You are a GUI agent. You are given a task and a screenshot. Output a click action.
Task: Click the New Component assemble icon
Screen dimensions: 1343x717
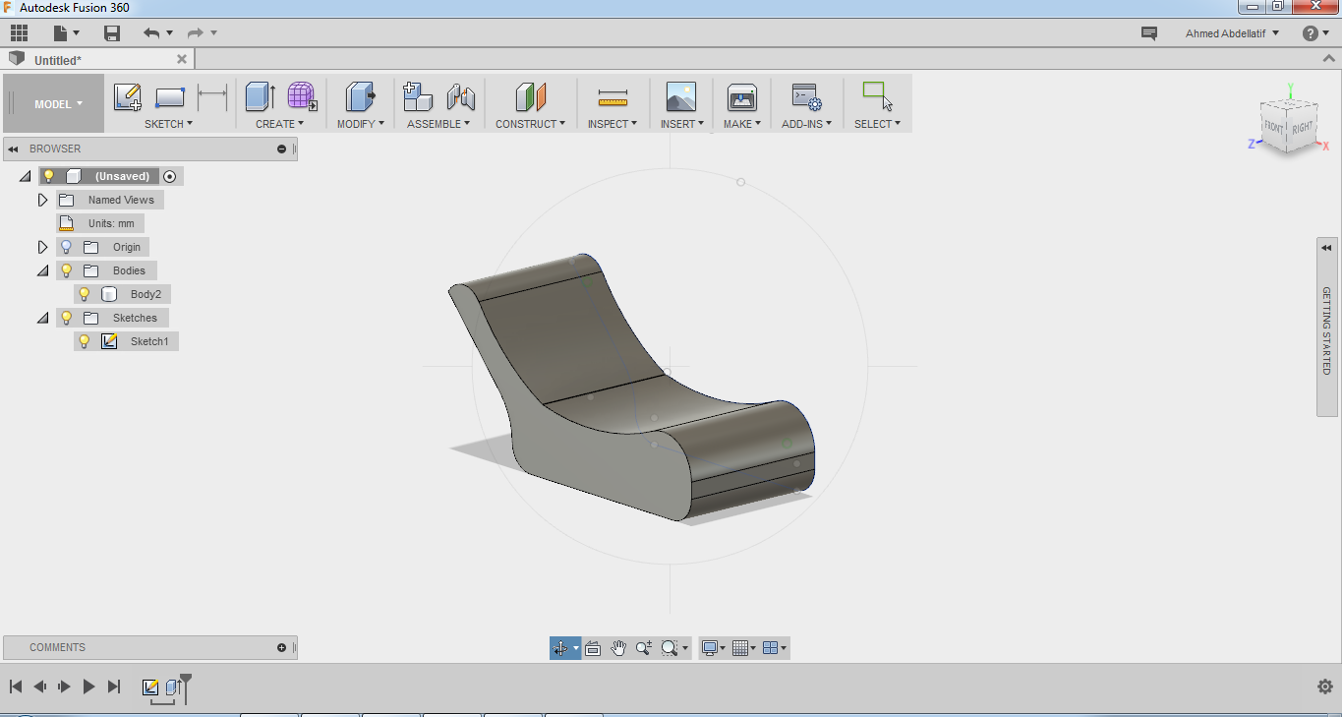tap(418, 97)
